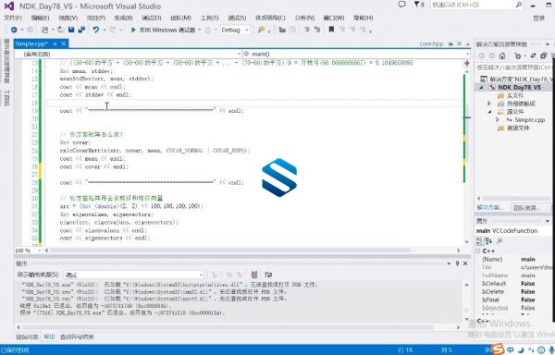Click the Clear All icon in Output panel
Image resolution: width=555 pixels, height=355 pixels.
[x=253, y=275]
